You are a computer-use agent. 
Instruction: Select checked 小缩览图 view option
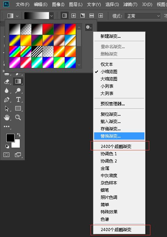pos(119,71)
